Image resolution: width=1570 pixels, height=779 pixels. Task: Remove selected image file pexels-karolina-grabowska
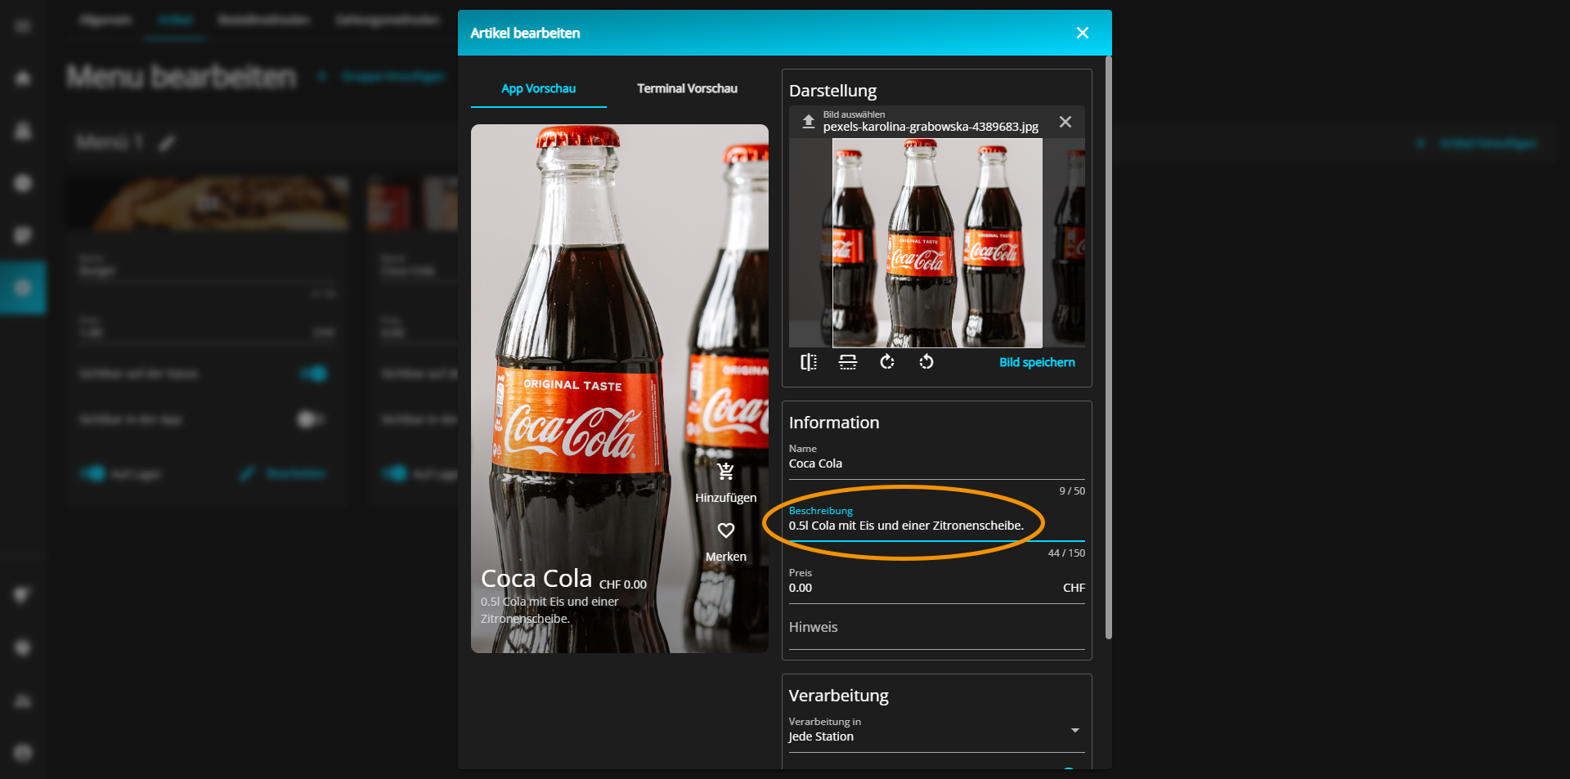coord(1065,122)
